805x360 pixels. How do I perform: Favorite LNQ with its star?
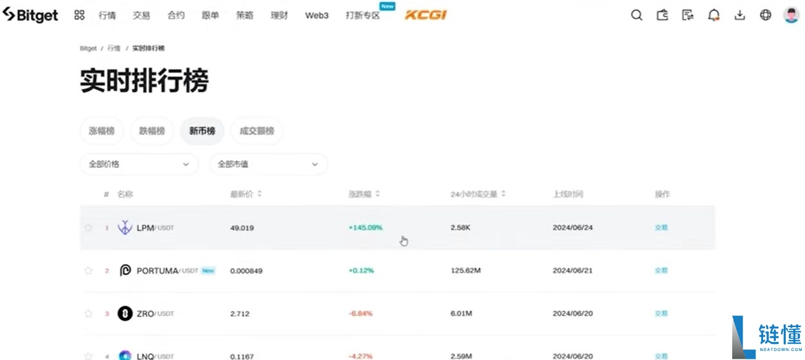pyautogui.click(x=88, y=356)
